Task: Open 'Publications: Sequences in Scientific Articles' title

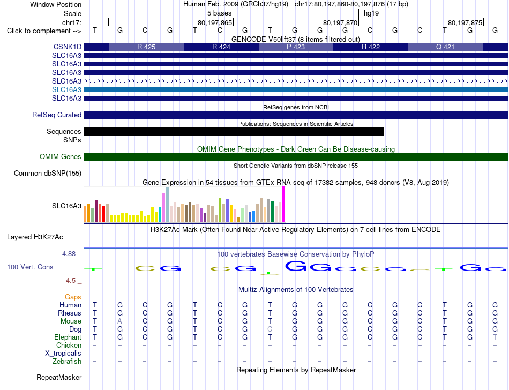Action: (x=296, y=124)
